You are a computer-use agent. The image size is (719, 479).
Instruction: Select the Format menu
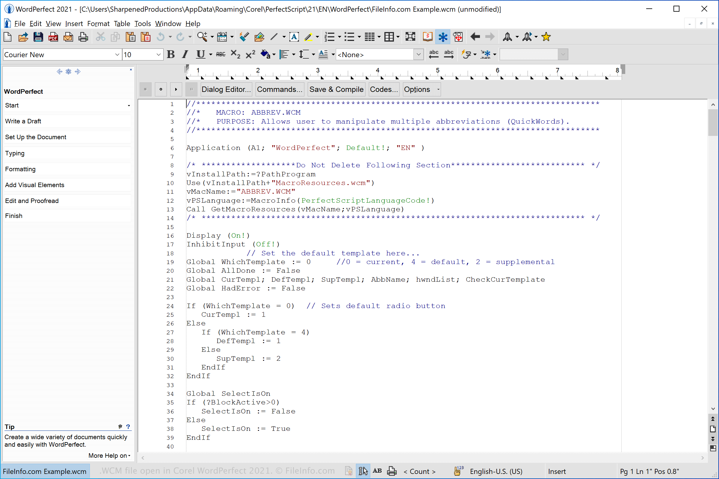tap(98, 23)
